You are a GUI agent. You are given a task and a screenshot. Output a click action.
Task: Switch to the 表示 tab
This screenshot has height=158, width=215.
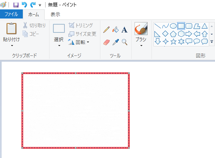pos(56,14)
